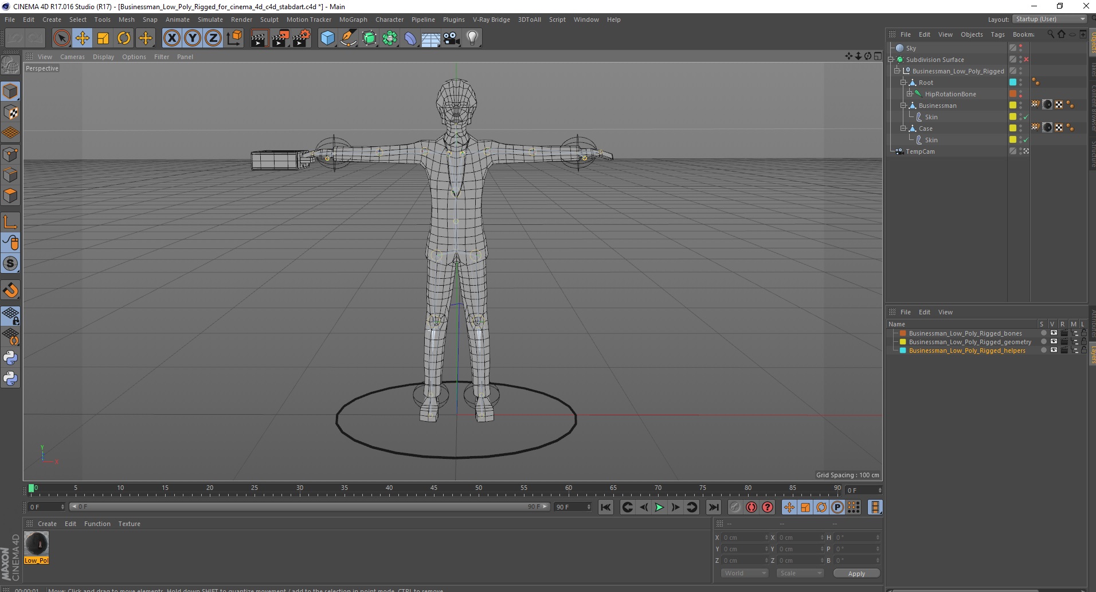Open the Sculpt menu

click(x=269, y=20)
